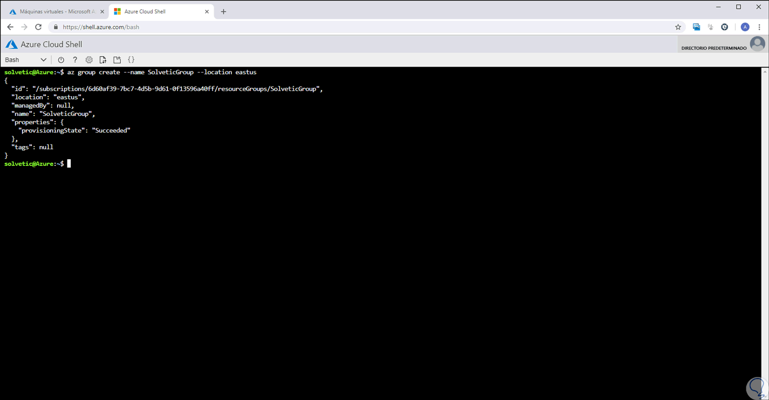Minimize the browser window
This screenshot has height=400, width=769.
[719, 7]
